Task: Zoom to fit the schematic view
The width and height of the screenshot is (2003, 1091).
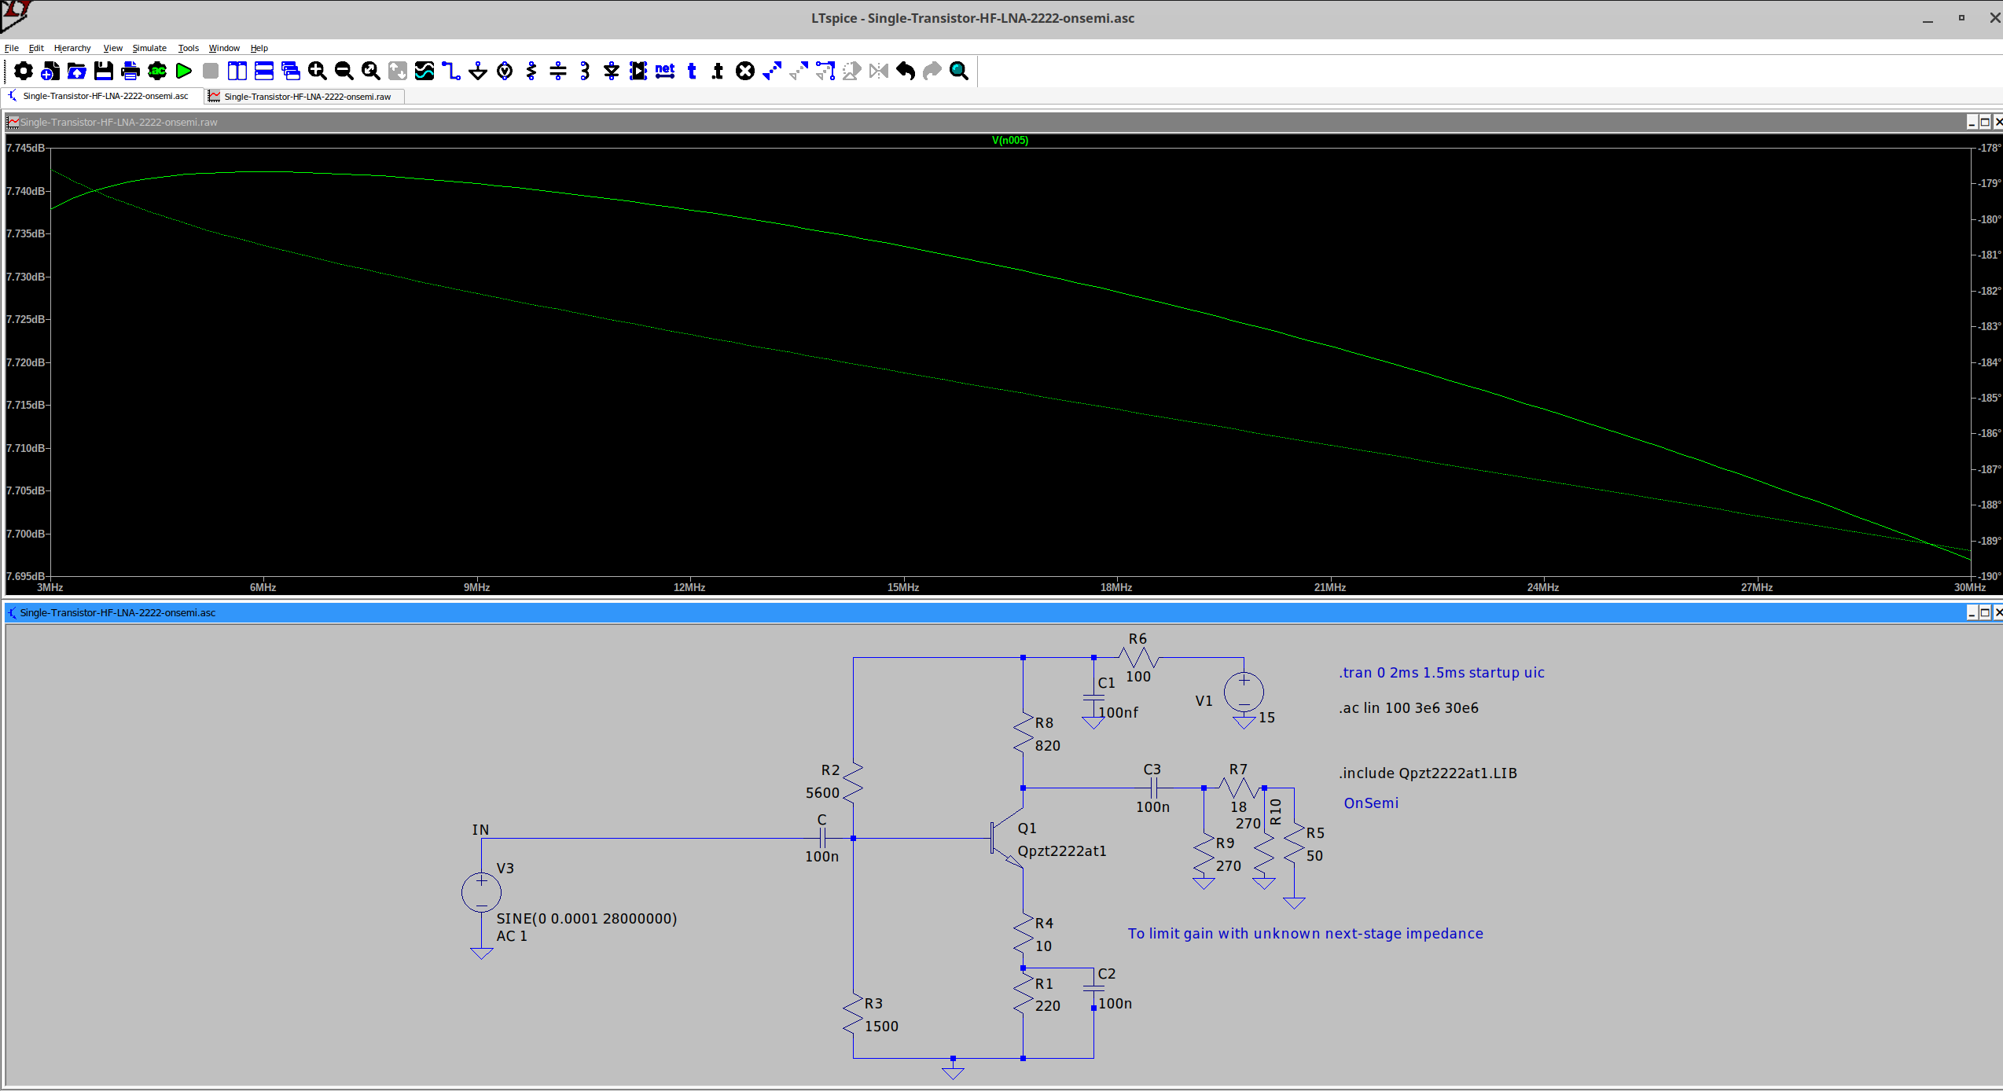Action: coord(370,71)
